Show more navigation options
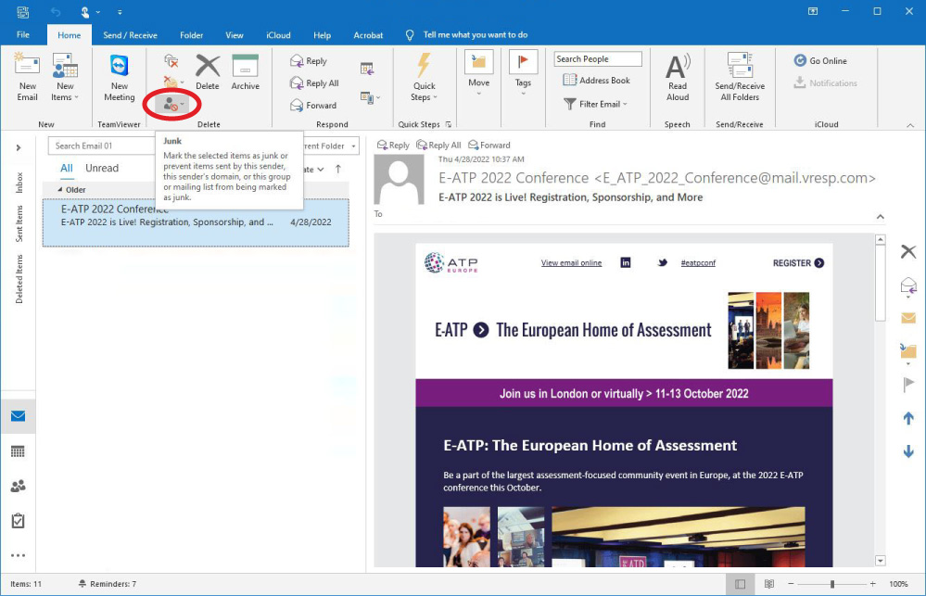The height and width of the screenshot is (596, 926). (x=18, y=555)
